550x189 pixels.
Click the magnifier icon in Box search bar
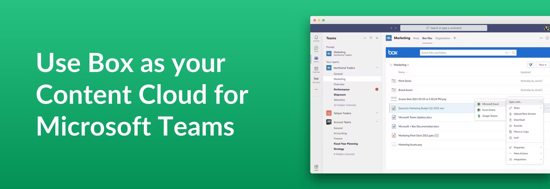click(514, 53)
